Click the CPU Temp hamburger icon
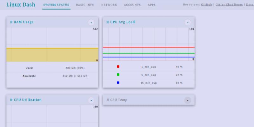 (x=108, y=100)
